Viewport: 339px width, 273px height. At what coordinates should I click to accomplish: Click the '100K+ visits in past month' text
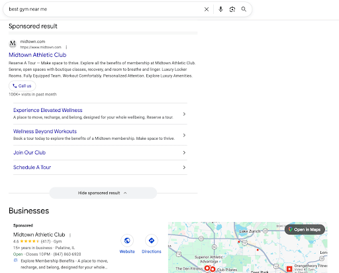coord(32,95)
